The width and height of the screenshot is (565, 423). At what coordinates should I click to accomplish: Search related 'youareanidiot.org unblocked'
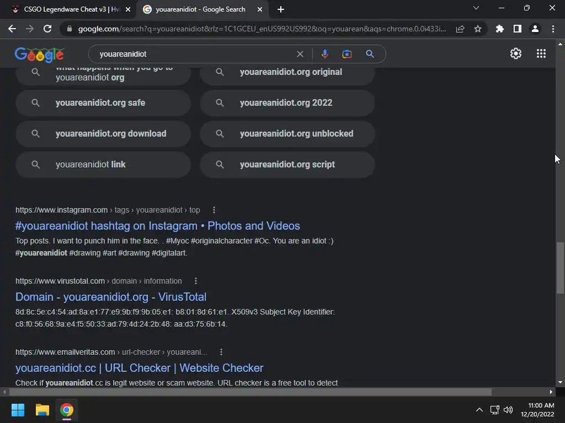click(287, 134)
